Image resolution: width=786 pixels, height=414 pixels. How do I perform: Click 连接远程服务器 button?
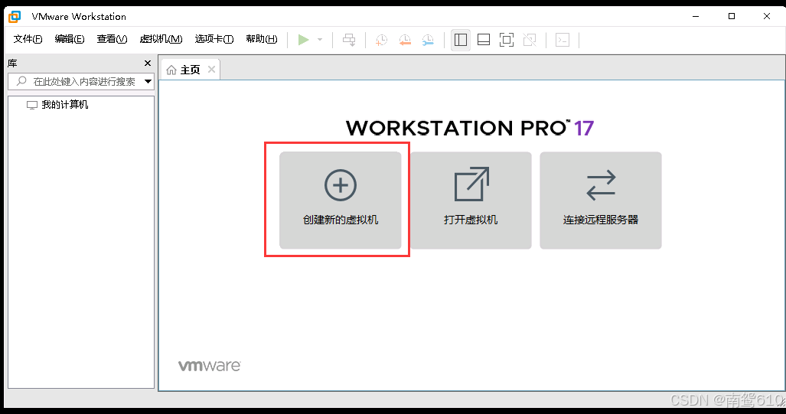(x=601, y=200)
